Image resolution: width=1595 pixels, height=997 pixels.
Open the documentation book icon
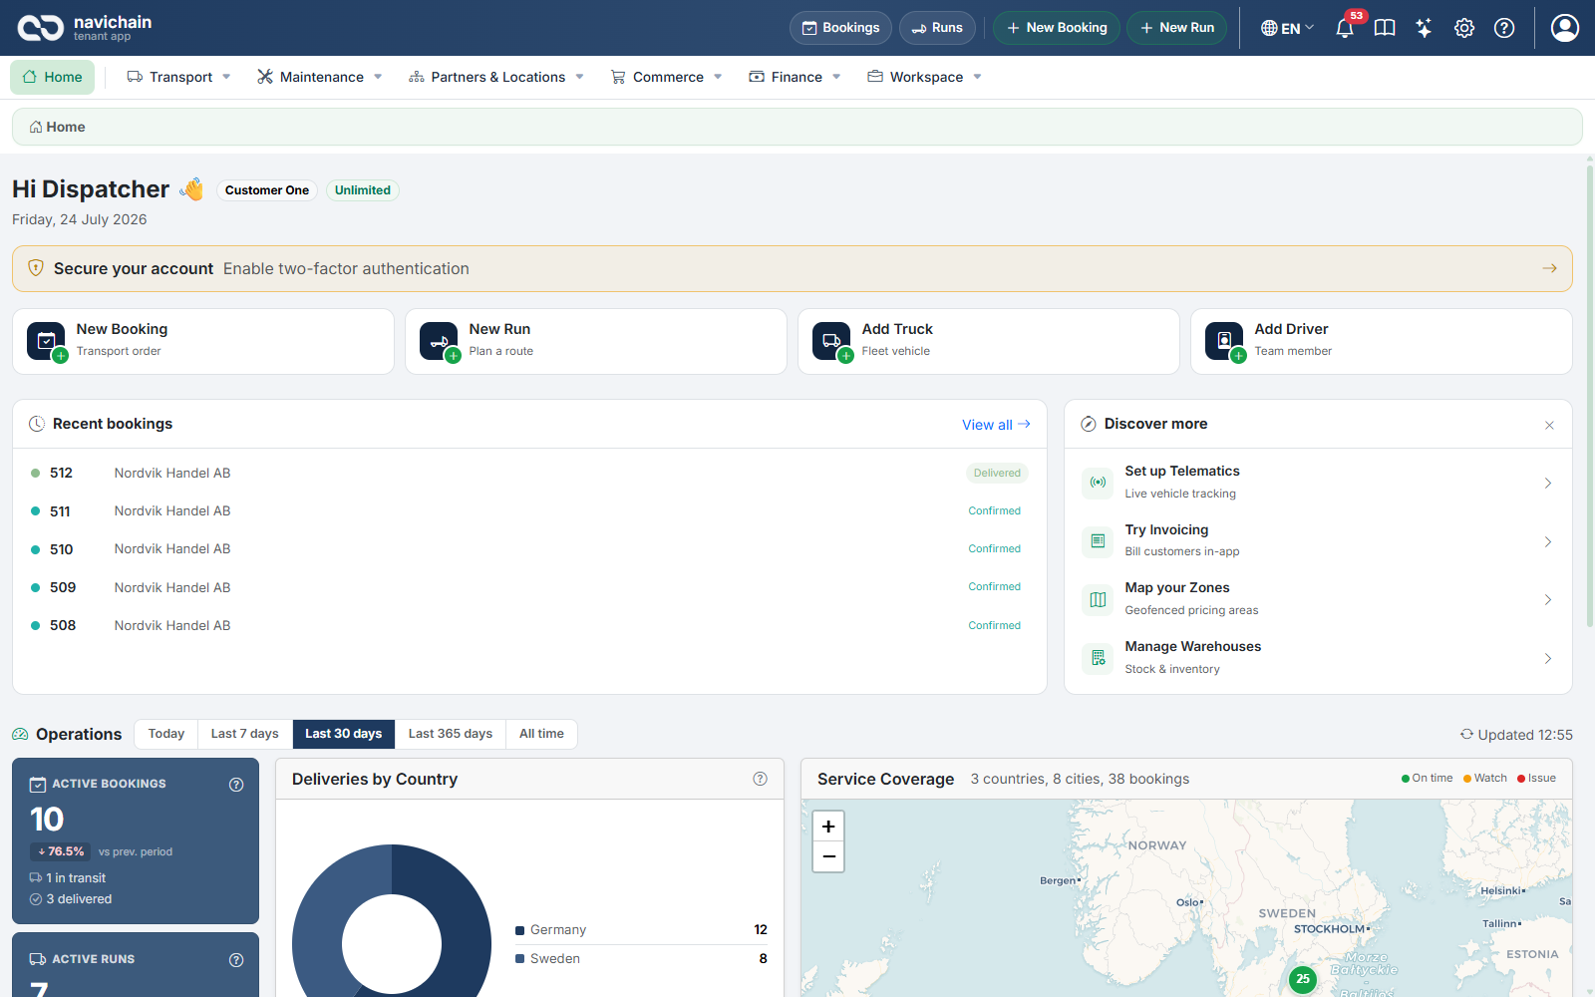click(x=1385, y=28)
